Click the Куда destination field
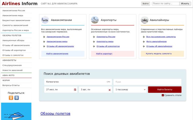Image resolution: width=193 pixels, height=120 pixels. 147,82
